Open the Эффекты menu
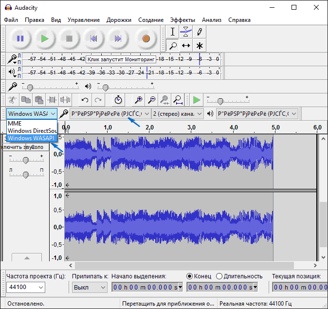The width and height of the screenshot is (328, 309). 182,20
